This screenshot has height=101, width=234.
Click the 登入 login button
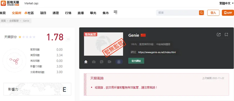click(x=213, y=13)
